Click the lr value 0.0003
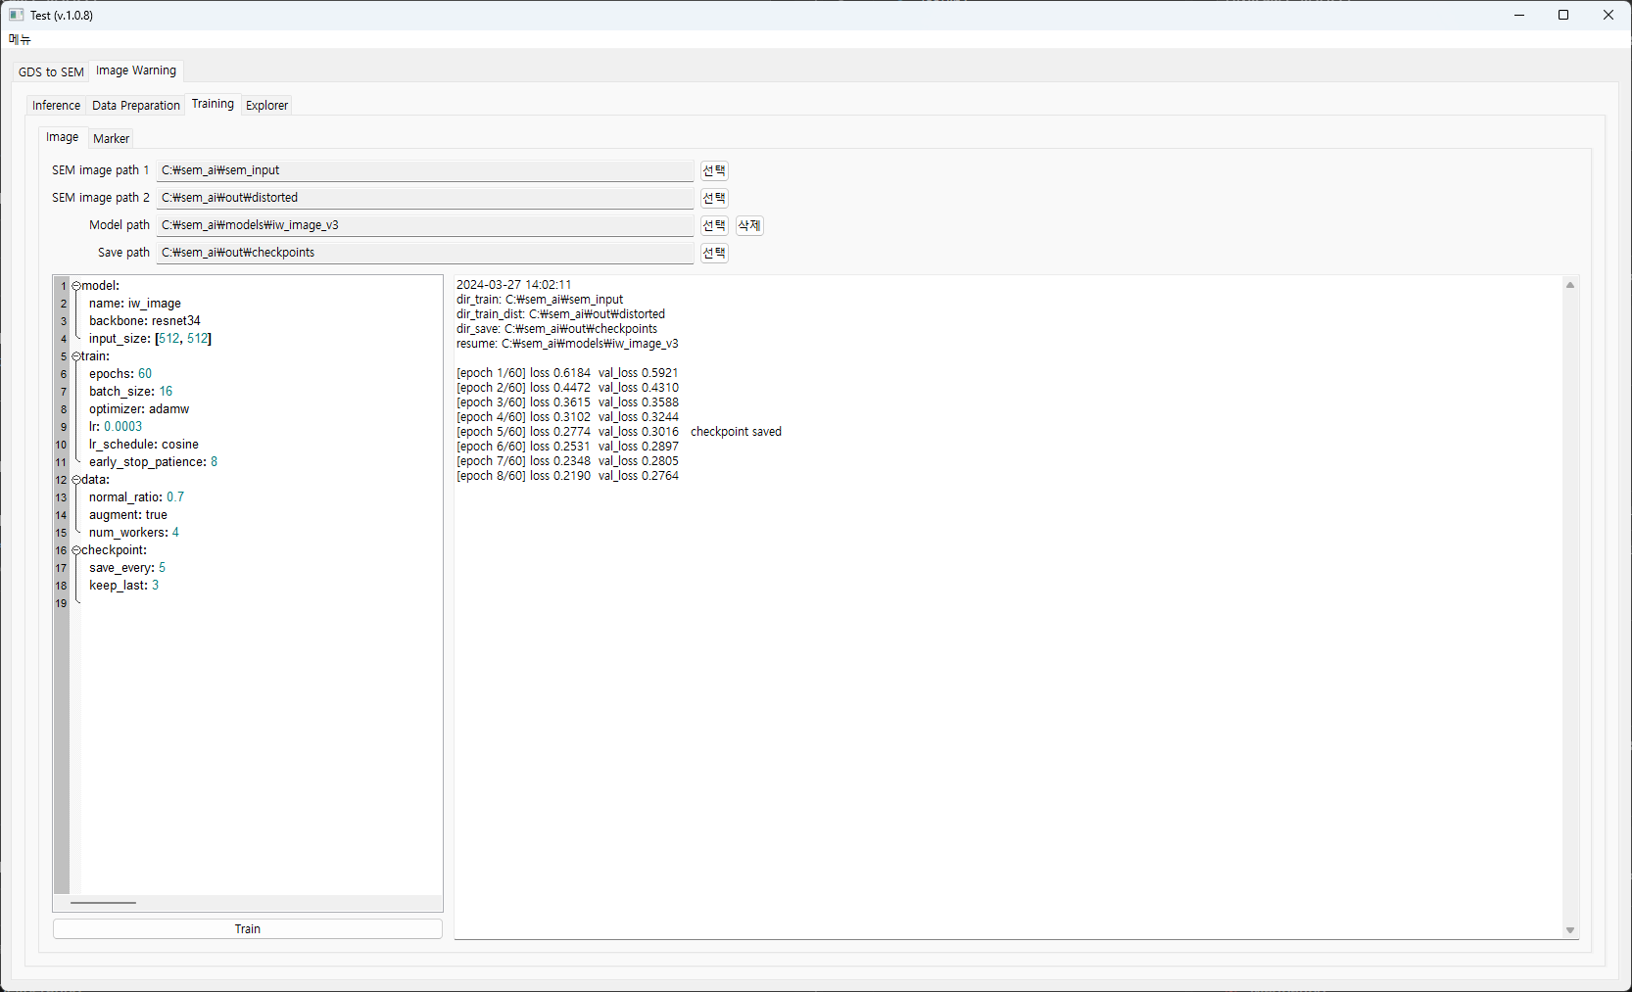 pos(122,427)
